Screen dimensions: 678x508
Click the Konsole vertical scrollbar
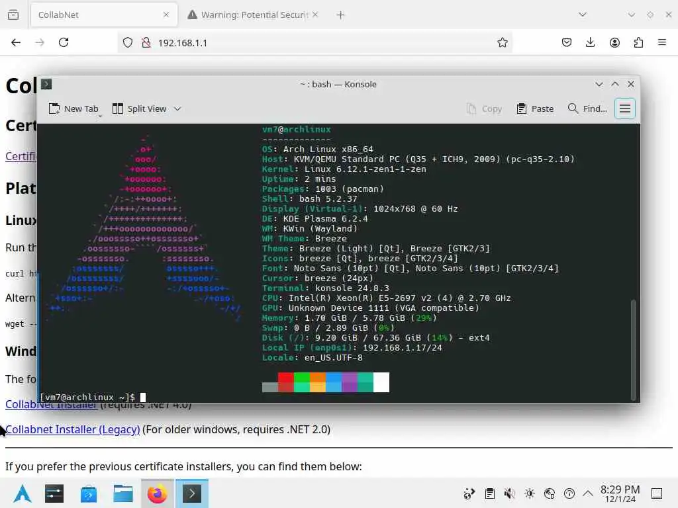634,349
